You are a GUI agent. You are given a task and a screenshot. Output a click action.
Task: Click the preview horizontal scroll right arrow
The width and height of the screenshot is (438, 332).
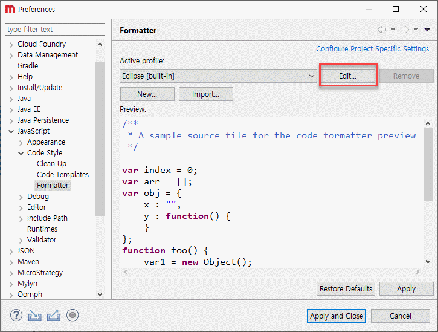click(418, 272)
